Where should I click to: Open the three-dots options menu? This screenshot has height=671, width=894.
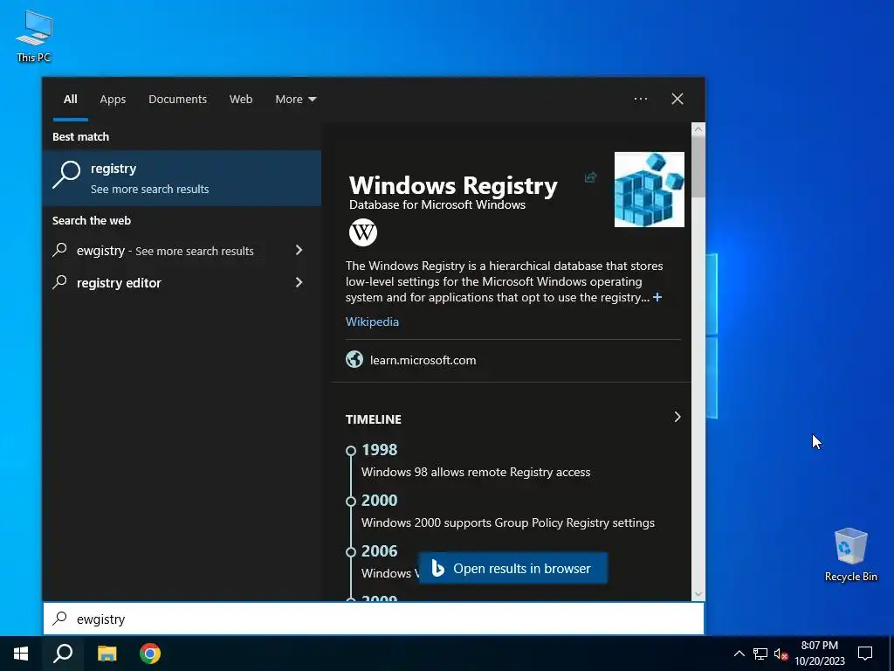click(641, 99)
